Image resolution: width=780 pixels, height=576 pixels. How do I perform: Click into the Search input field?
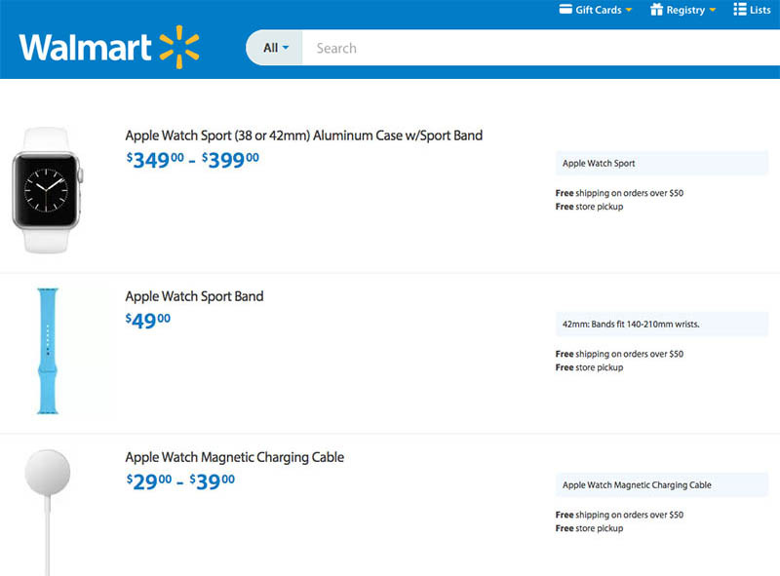click(x=536, y=48)
